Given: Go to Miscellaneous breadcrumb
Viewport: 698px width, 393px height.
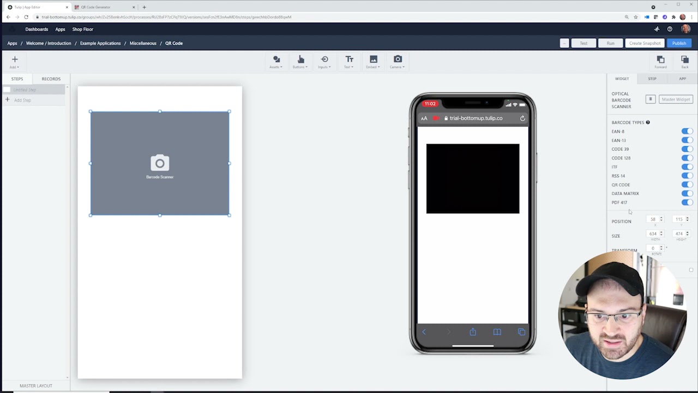Looking at the screenshot, I should pos(143,43).
